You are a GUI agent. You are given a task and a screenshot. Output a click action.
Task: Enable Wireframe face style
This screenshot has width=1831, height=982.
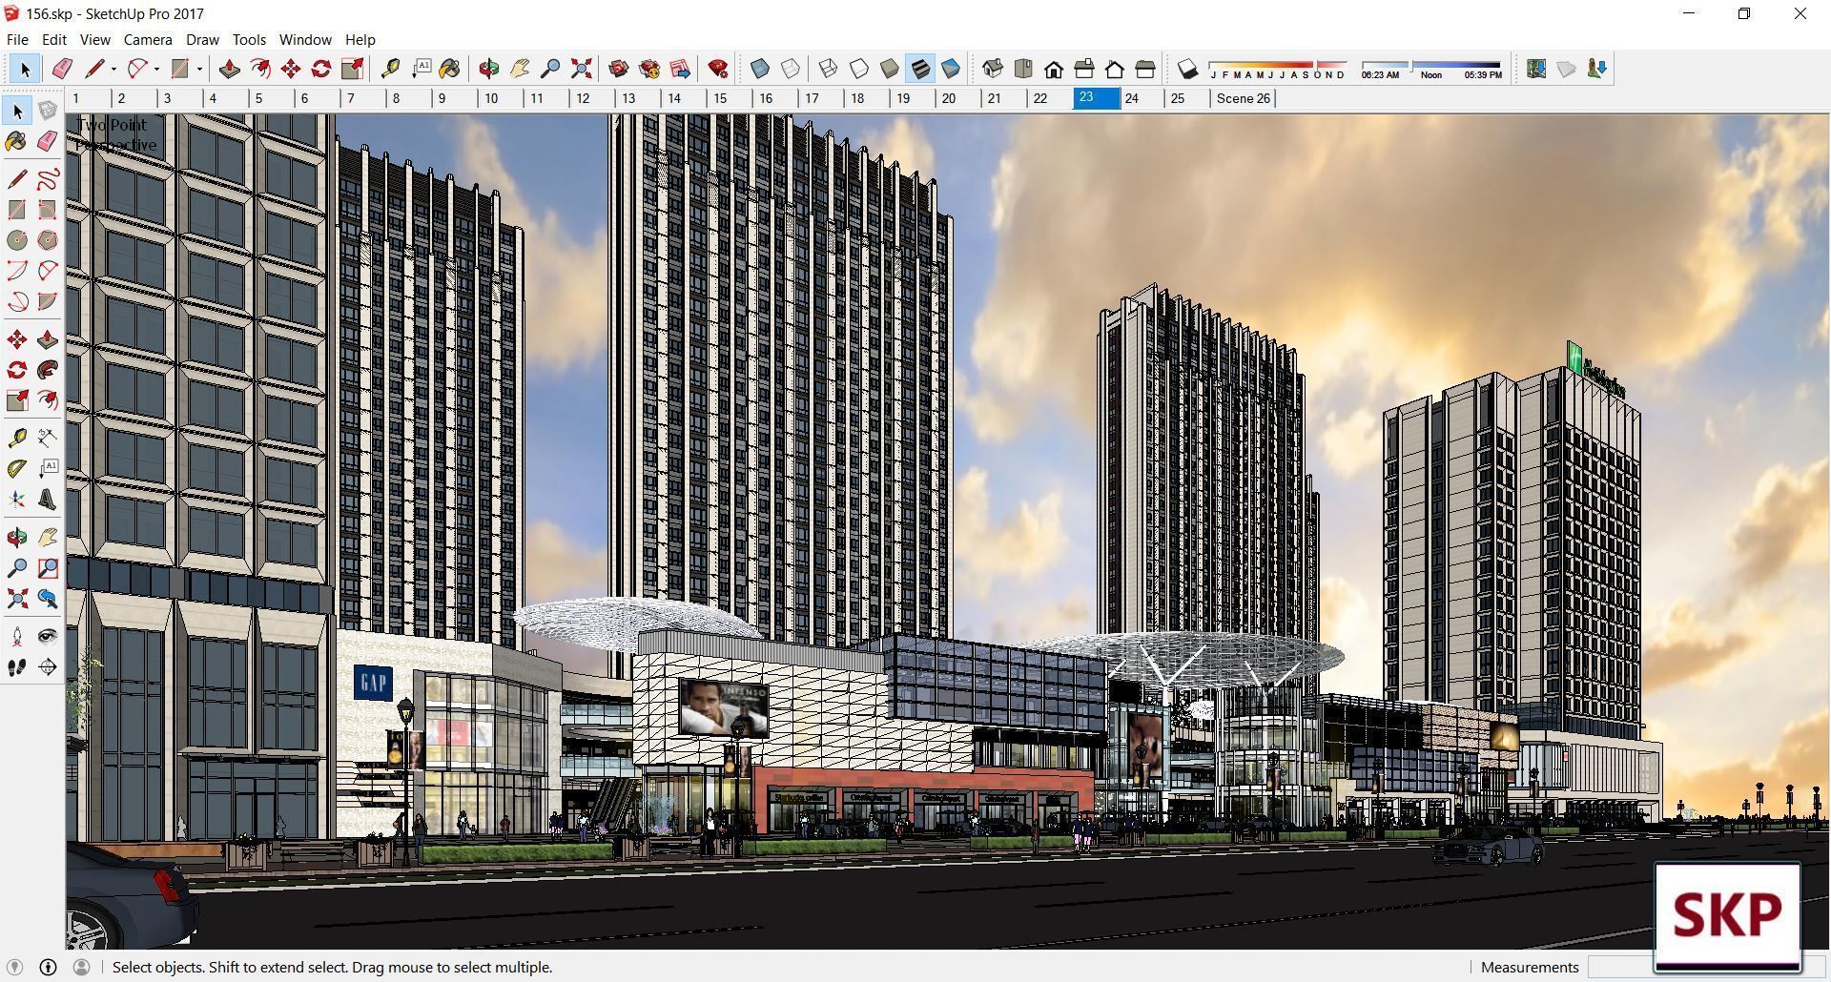tap(829, 69)
